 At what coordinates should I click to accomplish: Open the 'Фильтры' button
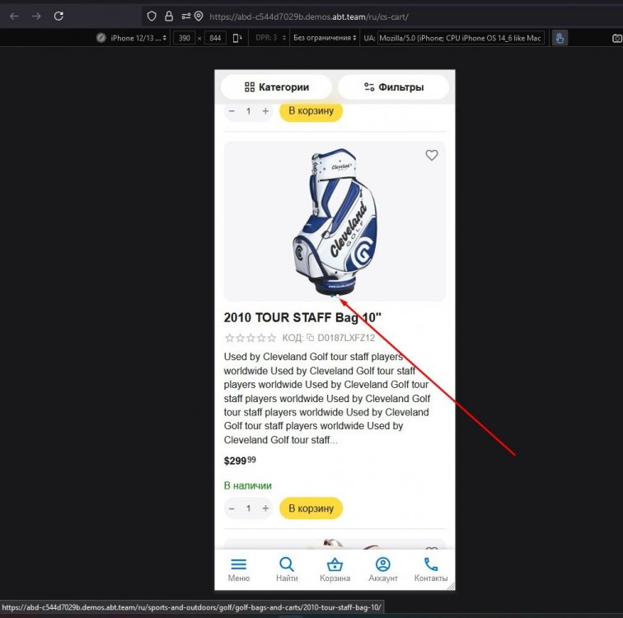(x=393, y=87)
